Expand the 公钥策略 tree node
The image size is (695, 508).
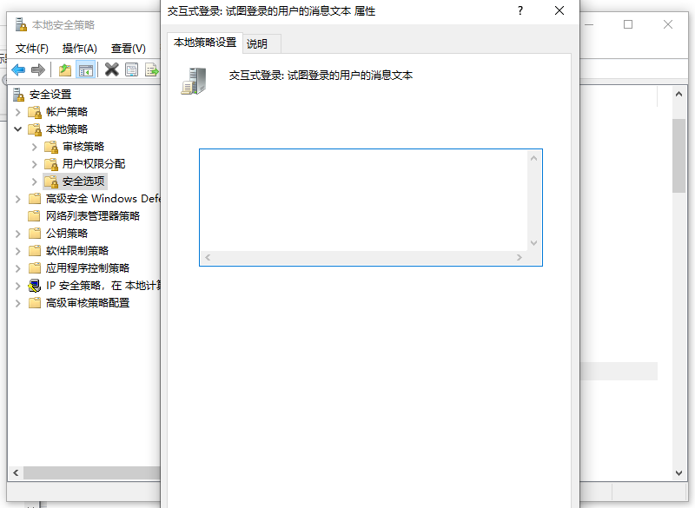[18, 233]
